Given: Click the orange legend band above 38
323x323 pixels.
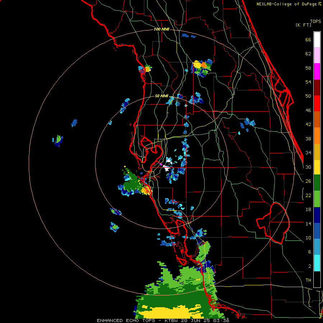Looking at the screenshot, I should pyautogui.click(x=317, y=135).
